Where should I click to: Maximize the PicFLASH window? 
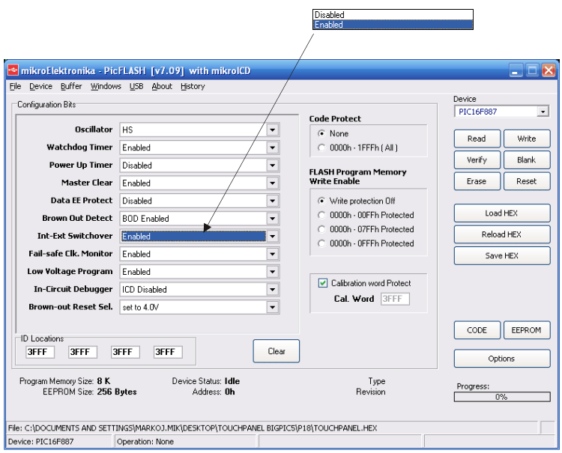click(532, 70)
